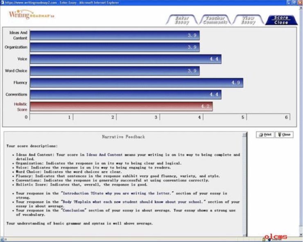The width and height of the screenshot is (303, 242).
Task: Click the Ideas And Content axis label
Action: pyautogui.click(x=18, y=35)
